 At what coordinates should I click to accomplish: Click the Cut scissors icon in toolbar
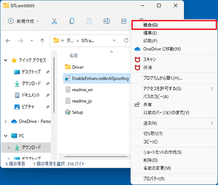pos(54,21)
